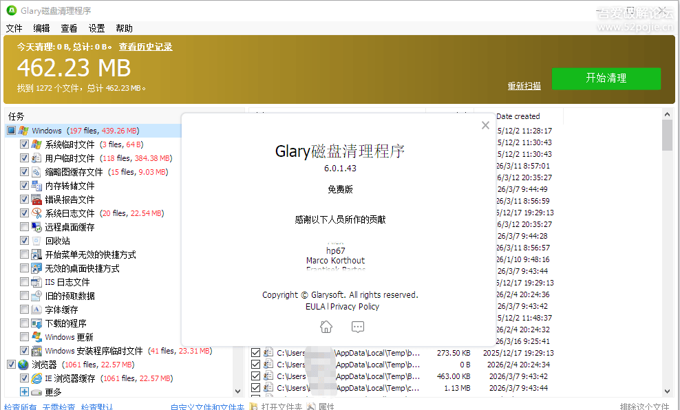680x410 pixels.
Task: Click the 回收站 recycle bin icon
Action: (36, 241)
